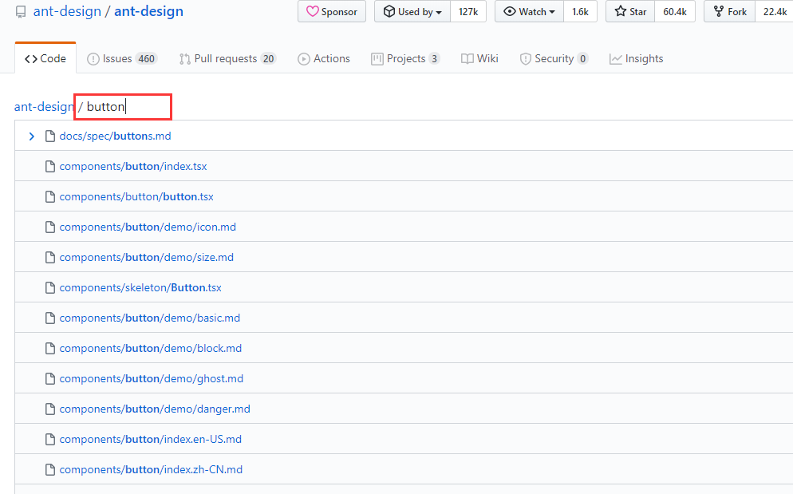Open the Actions tab
The image size is (793, 494).
click(324, 59)
